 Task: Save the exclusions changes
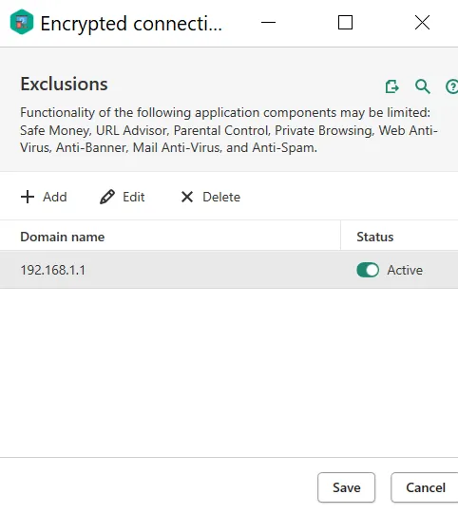(x=346, y=487)
